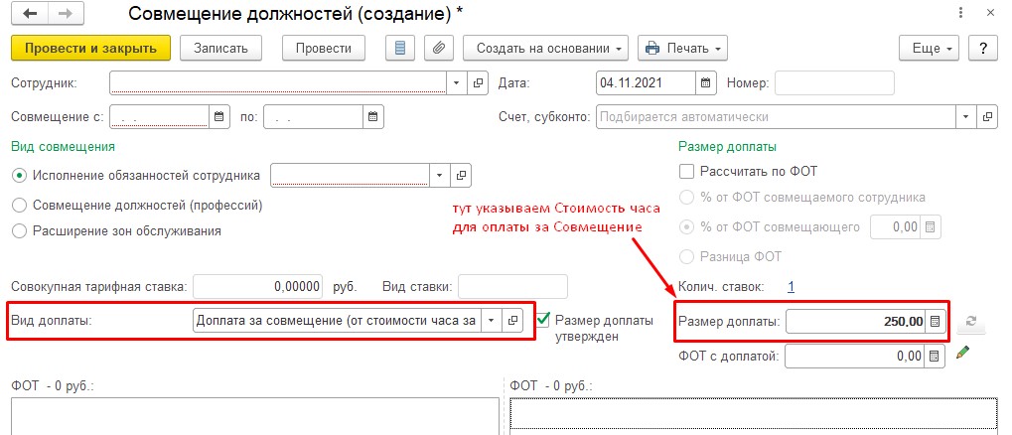The height and width of the screenshot is (435, 1012).
Task: Click the Вид совмещения heading
Action: coord(64,147)
